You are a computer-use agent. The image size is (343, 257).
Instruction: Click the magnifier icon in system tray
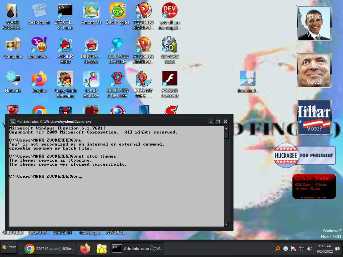click(x=278, y=249)
